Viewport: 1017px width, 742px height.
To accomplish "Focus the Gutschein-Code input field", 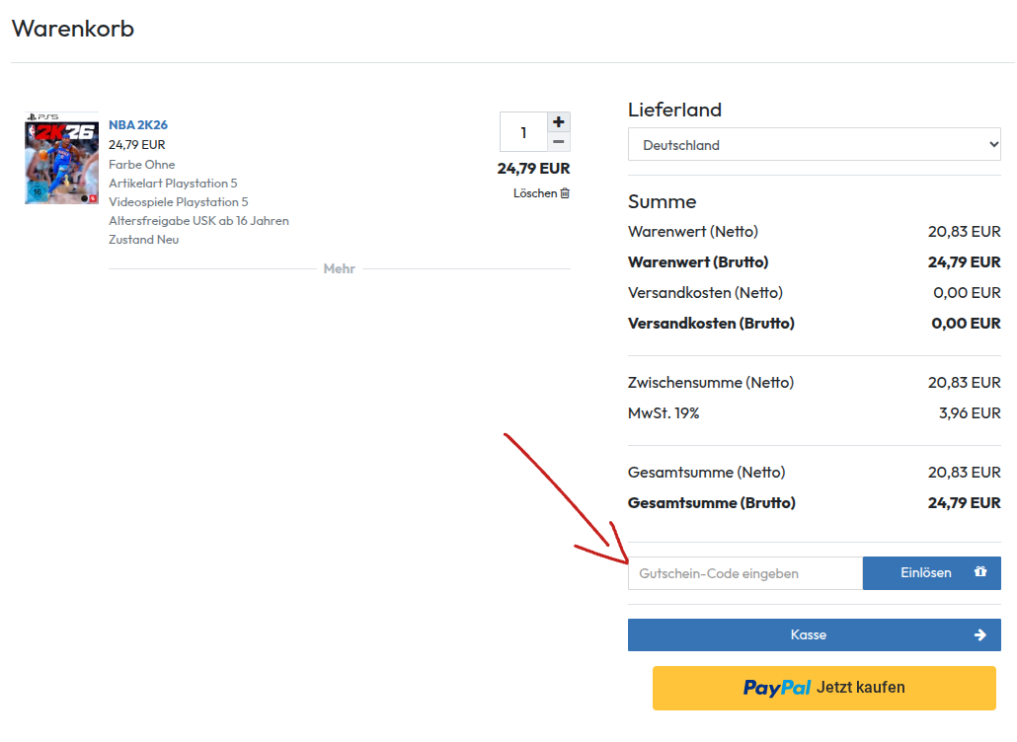I will coord(745,573).
